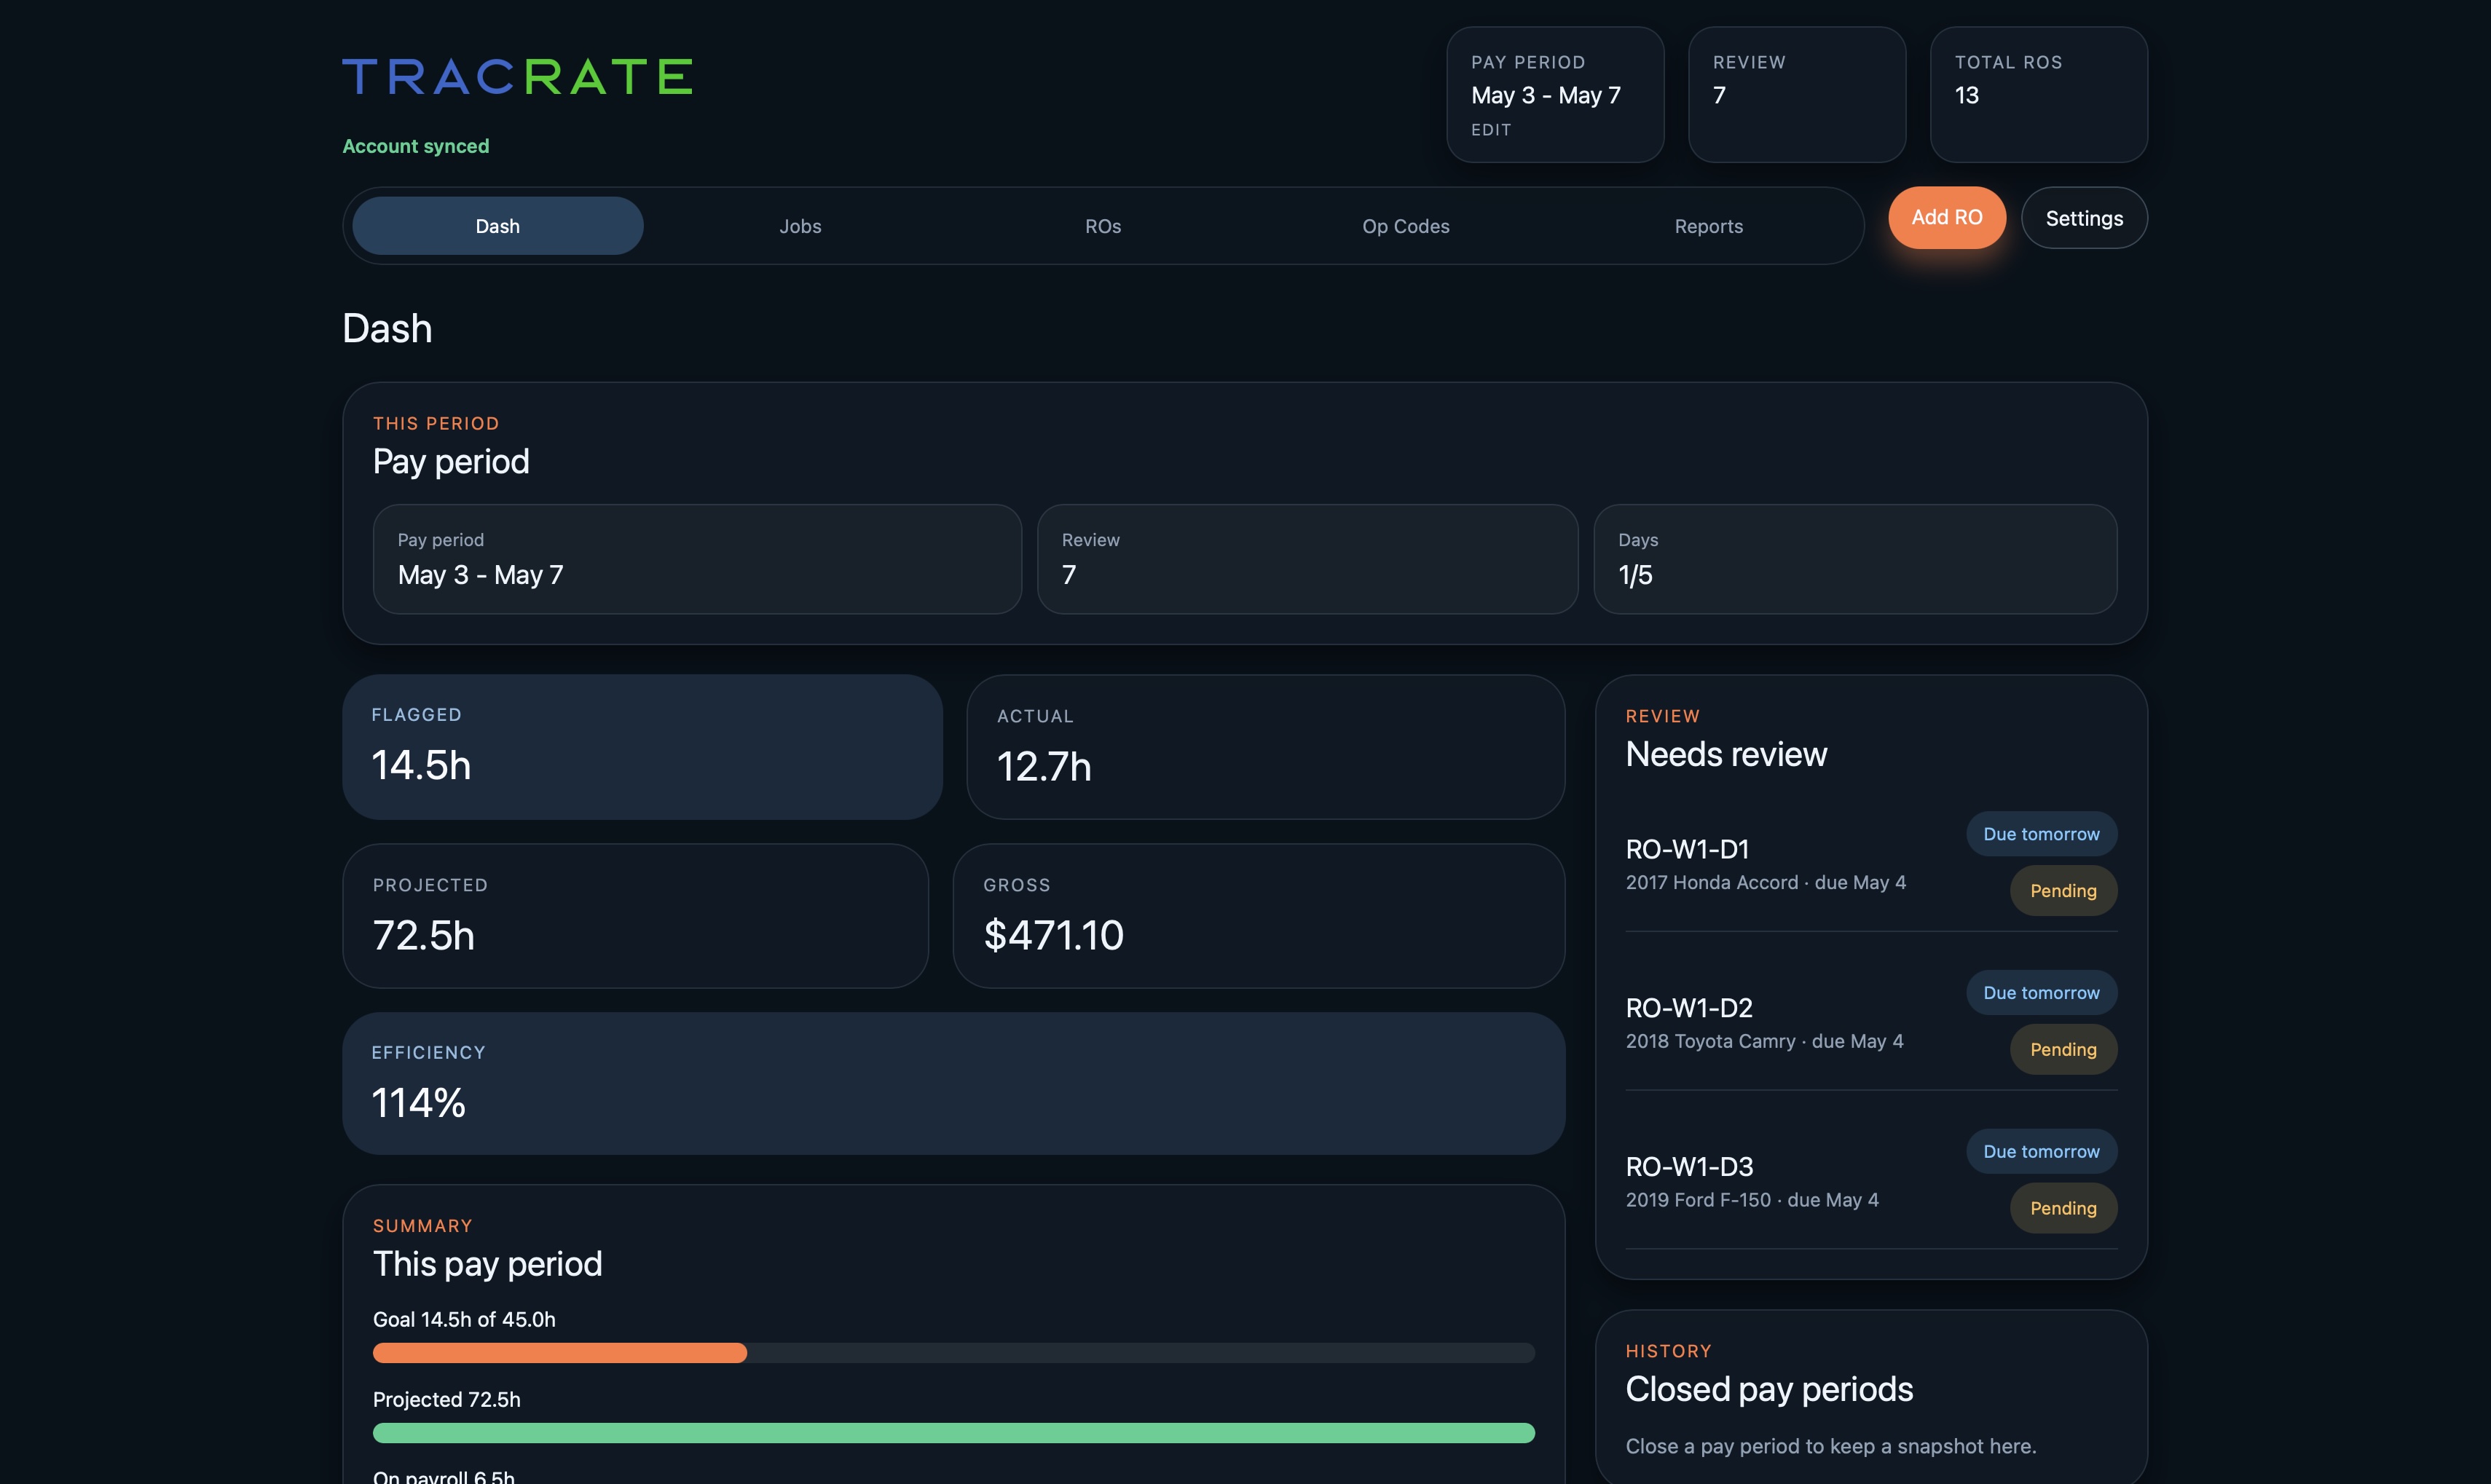The height and width of the screenshot is (1484, 2491).
Task: Click the Review 7 tile in Pay period
Action: coord(1307,559)
